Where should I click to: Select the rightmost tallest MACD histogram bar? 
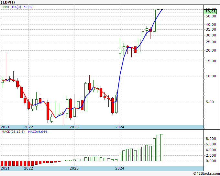pos(162,148)
